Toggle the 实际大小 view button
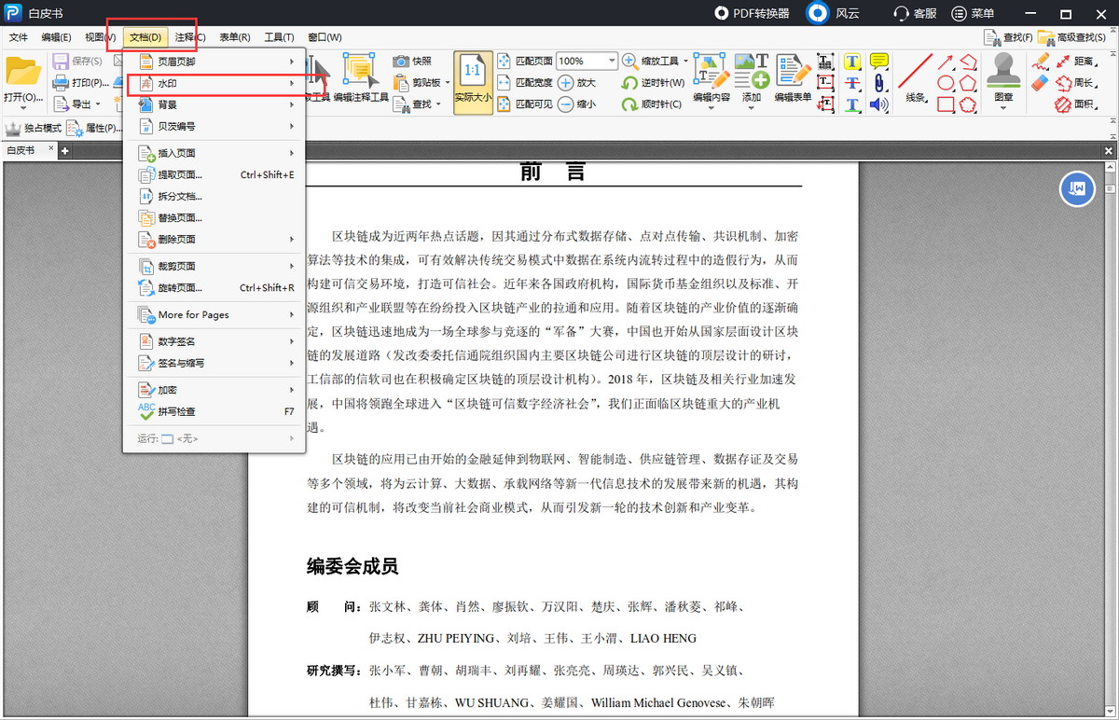 click(473, 82)
